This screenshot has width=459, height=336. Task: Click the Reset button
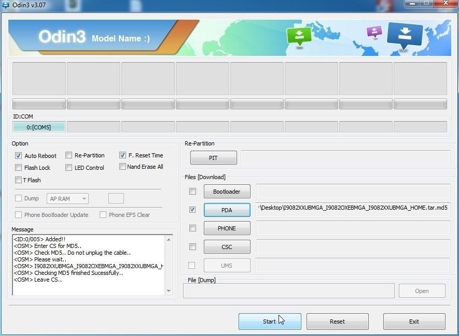337,322
